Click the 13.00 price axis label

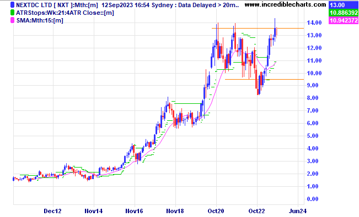pyautogui.click(x=314, y=35)
